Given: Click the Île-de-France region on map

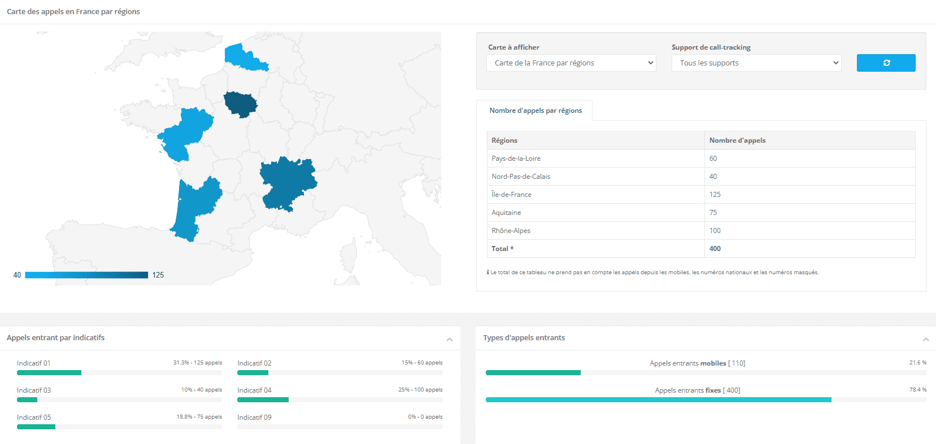Looking at the screenshot, I should tap(240, 104).
